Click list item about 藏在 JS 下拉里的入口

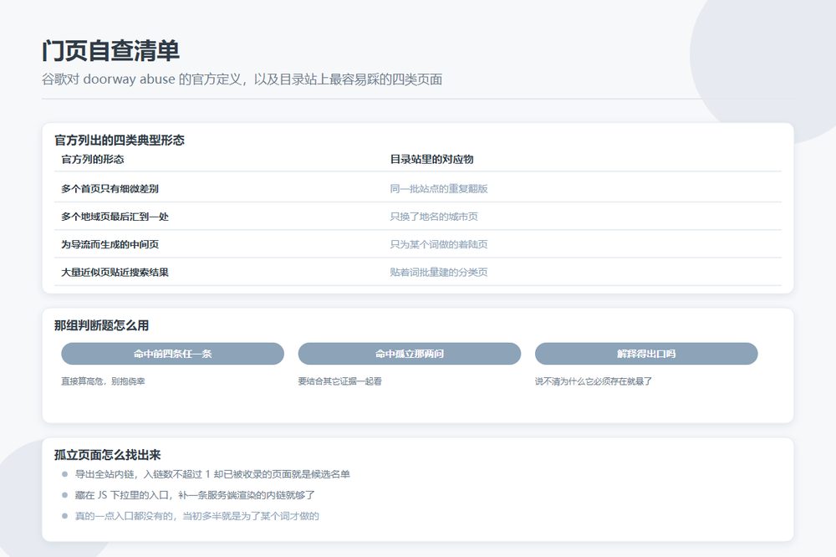click(x=195, y=495)
